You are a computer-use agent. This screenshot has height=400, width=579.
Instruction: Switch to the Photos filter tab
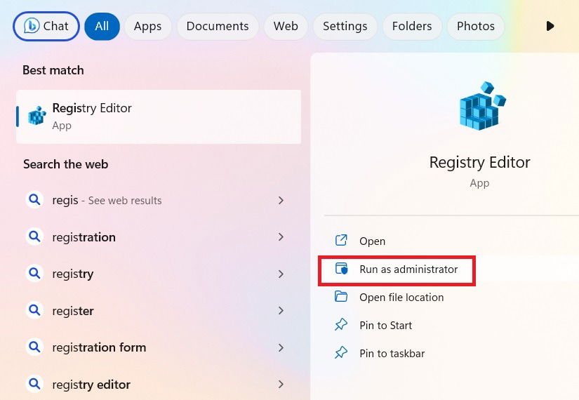click(476, 26)
